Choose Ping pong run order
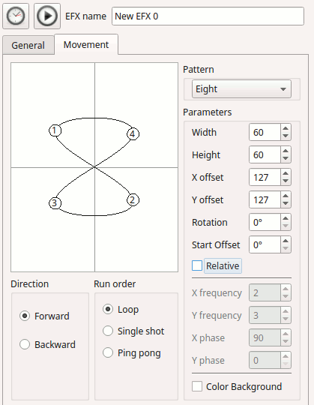The width and height of the screenshot is (314, 405). click(108, 352)
